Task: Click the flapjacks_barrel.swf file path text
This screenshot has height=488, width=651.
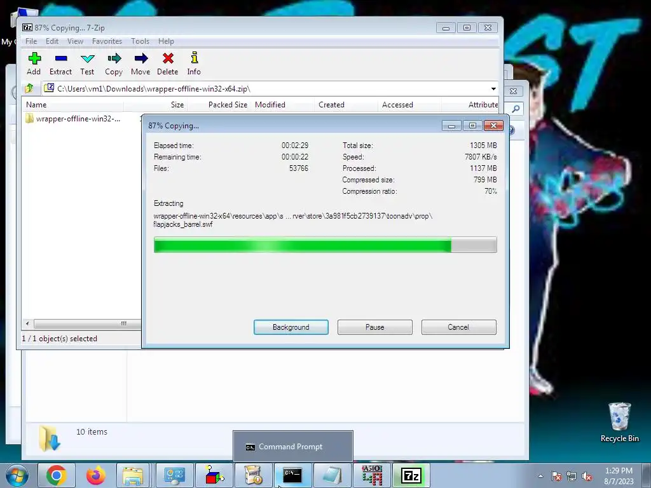Action: coord(183,224)
